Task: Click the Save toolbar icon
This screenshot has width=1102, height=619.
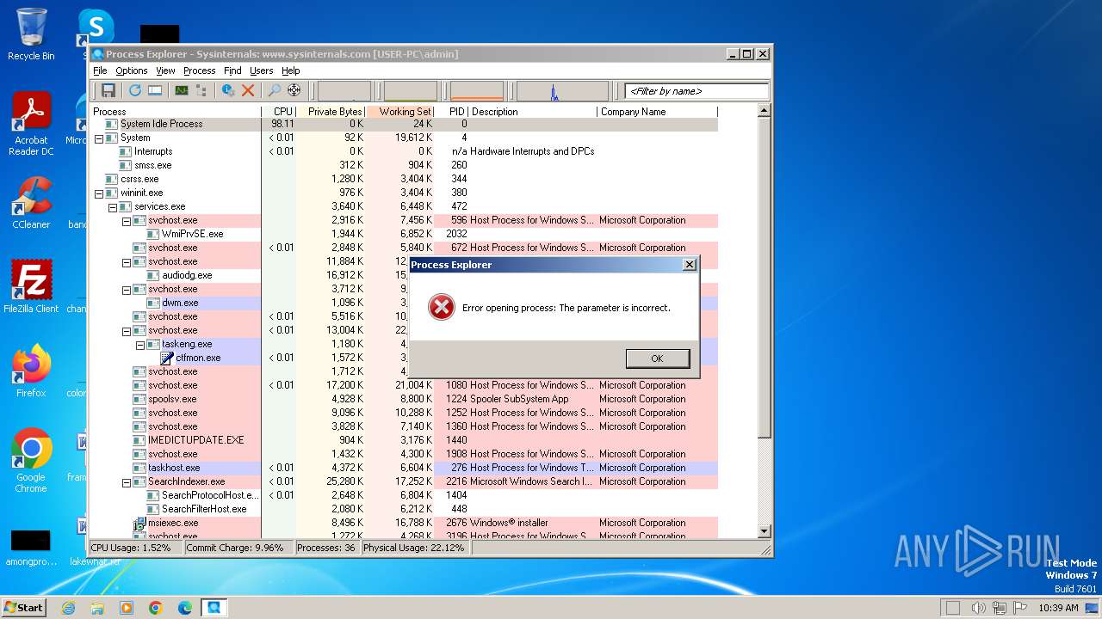Action: pos(108,90)
